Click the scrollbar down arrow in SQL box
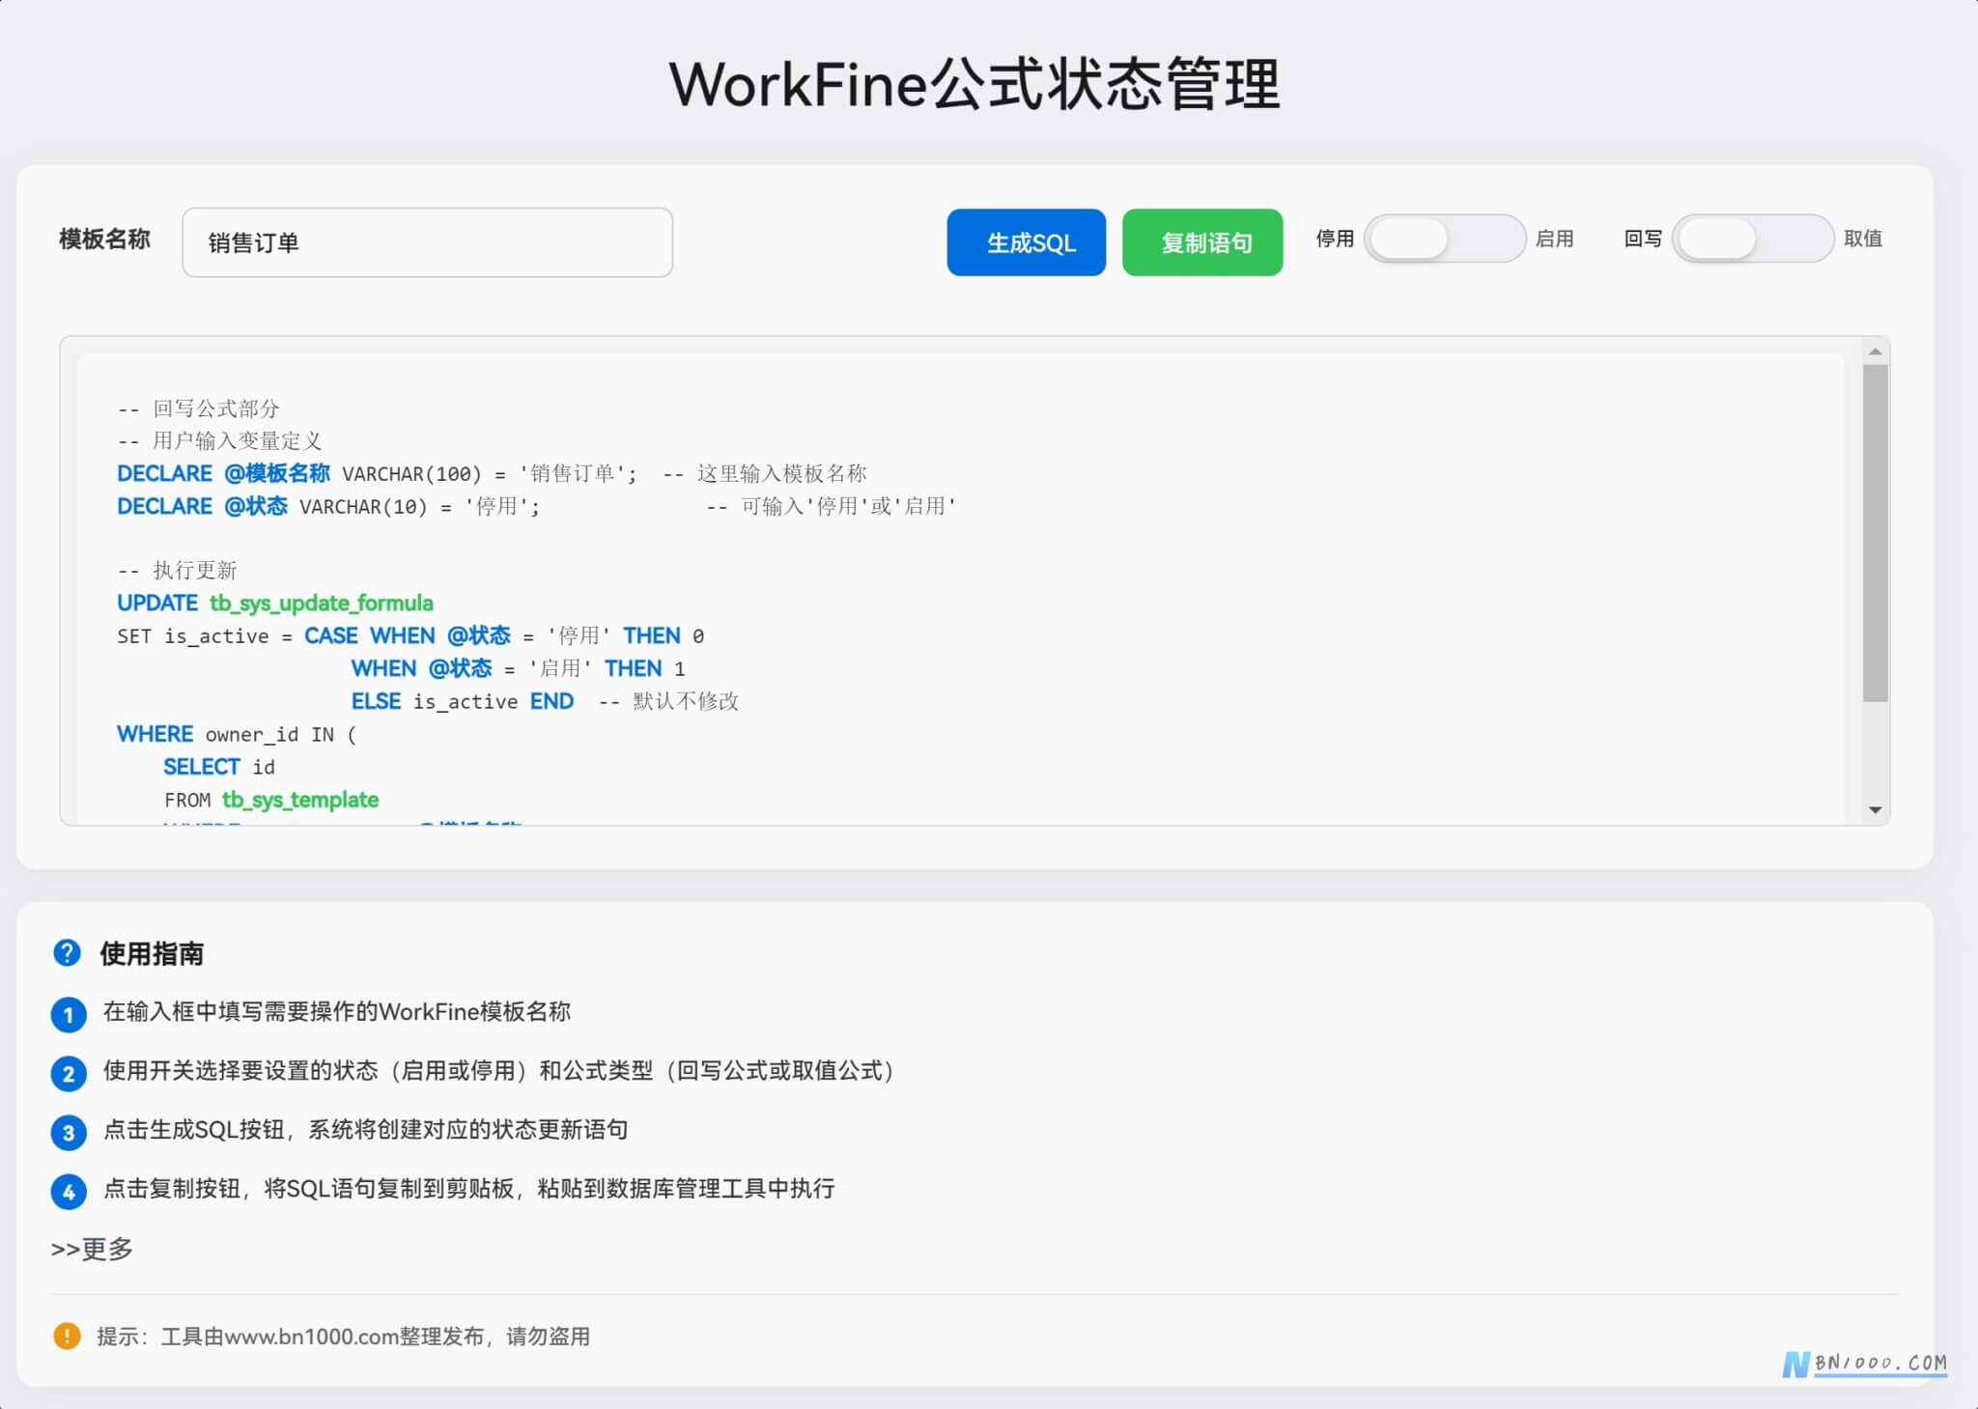1978x1409 pixels. (1876, 810)
